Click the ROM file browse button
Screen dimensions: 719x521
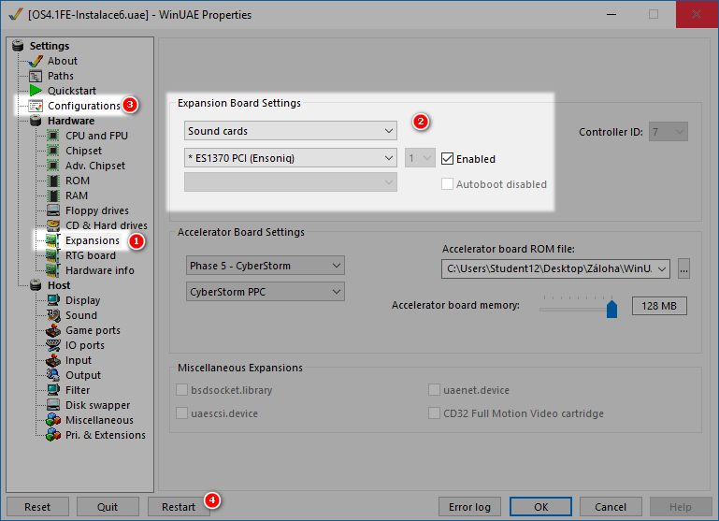click(684, 269)
